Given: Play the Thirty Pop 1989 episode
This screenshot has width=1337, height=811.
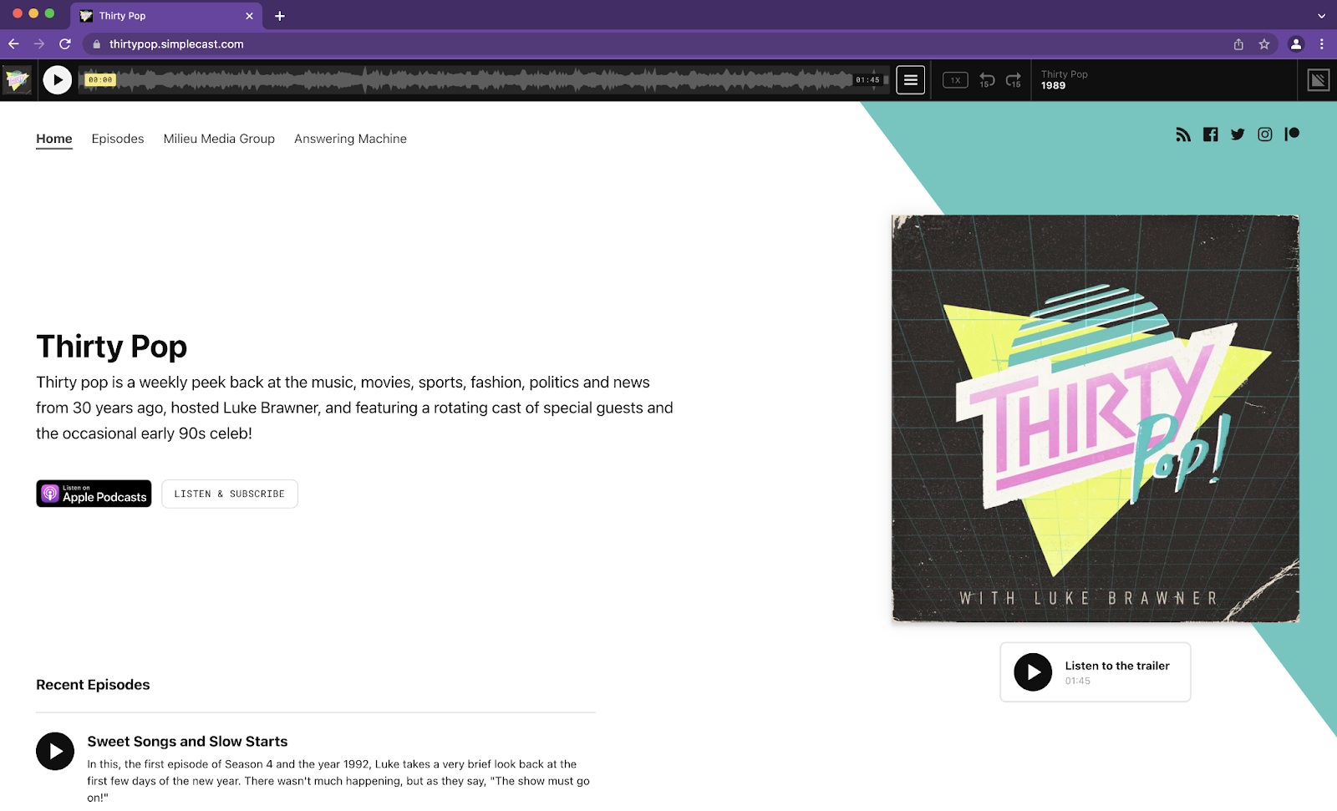Looking at the screenshot, I should tap(57, 79).
